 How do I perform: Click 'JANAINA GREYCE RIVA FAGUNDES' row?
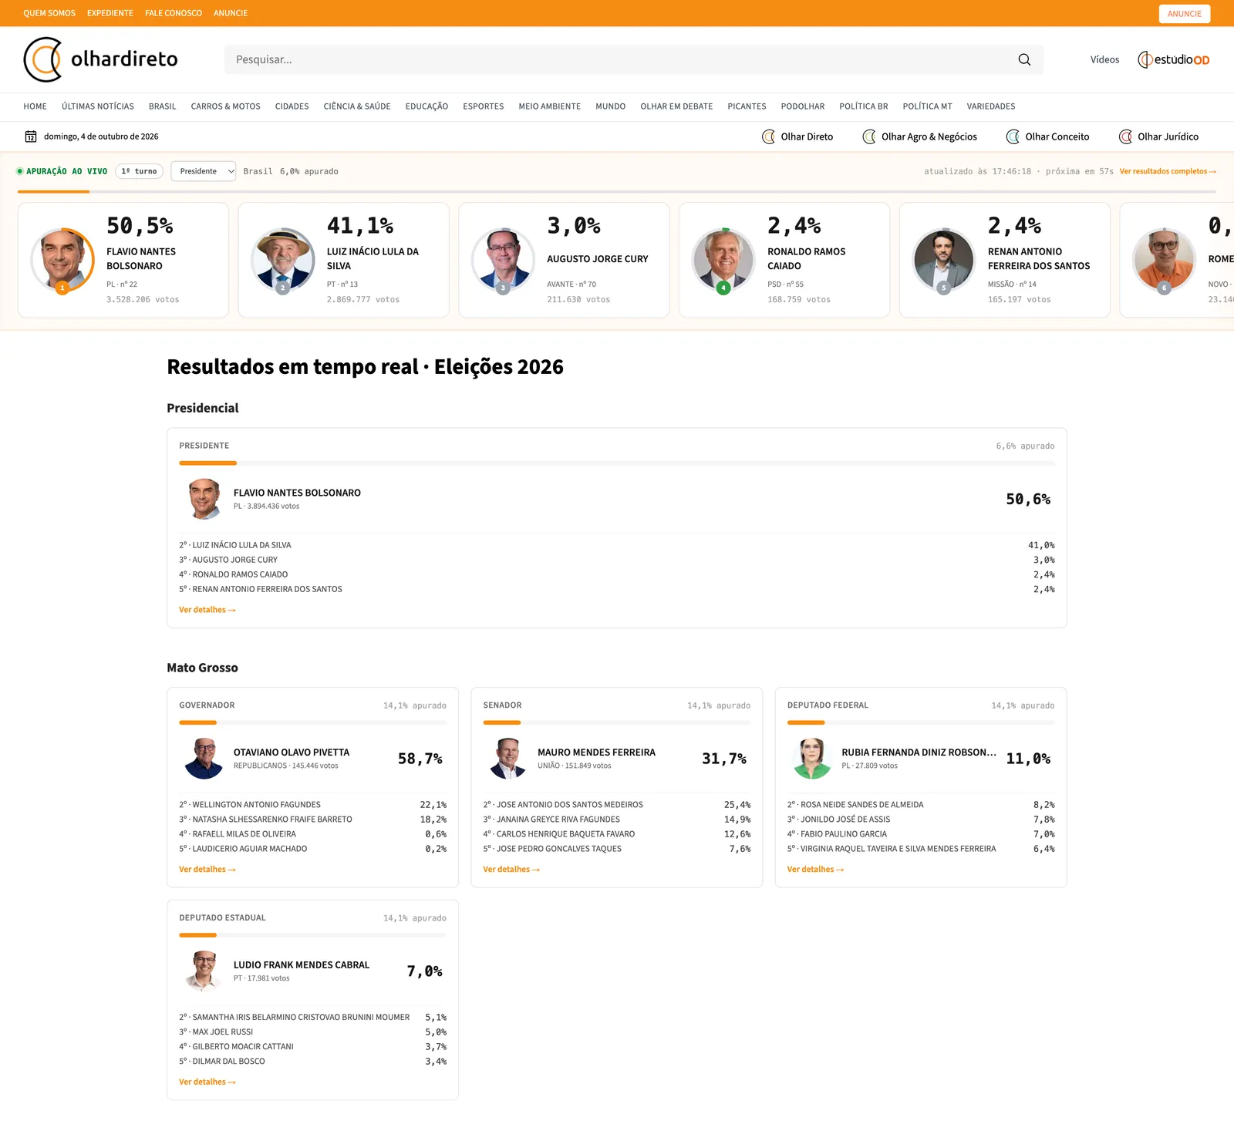617,820
